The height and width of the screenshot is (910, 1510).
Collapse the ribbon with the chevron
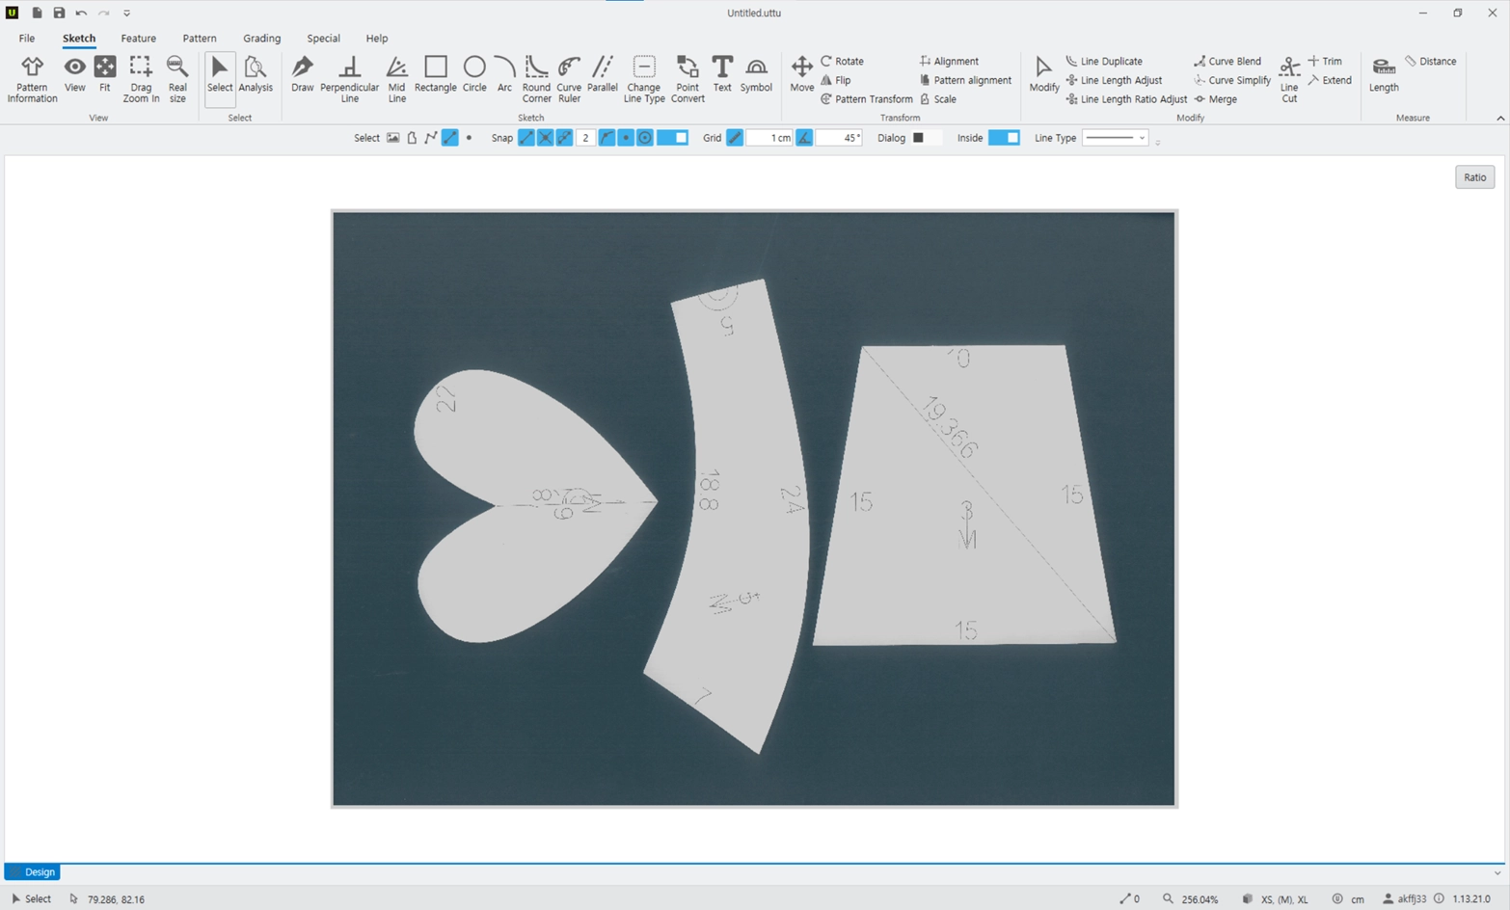coord(1500,118)
